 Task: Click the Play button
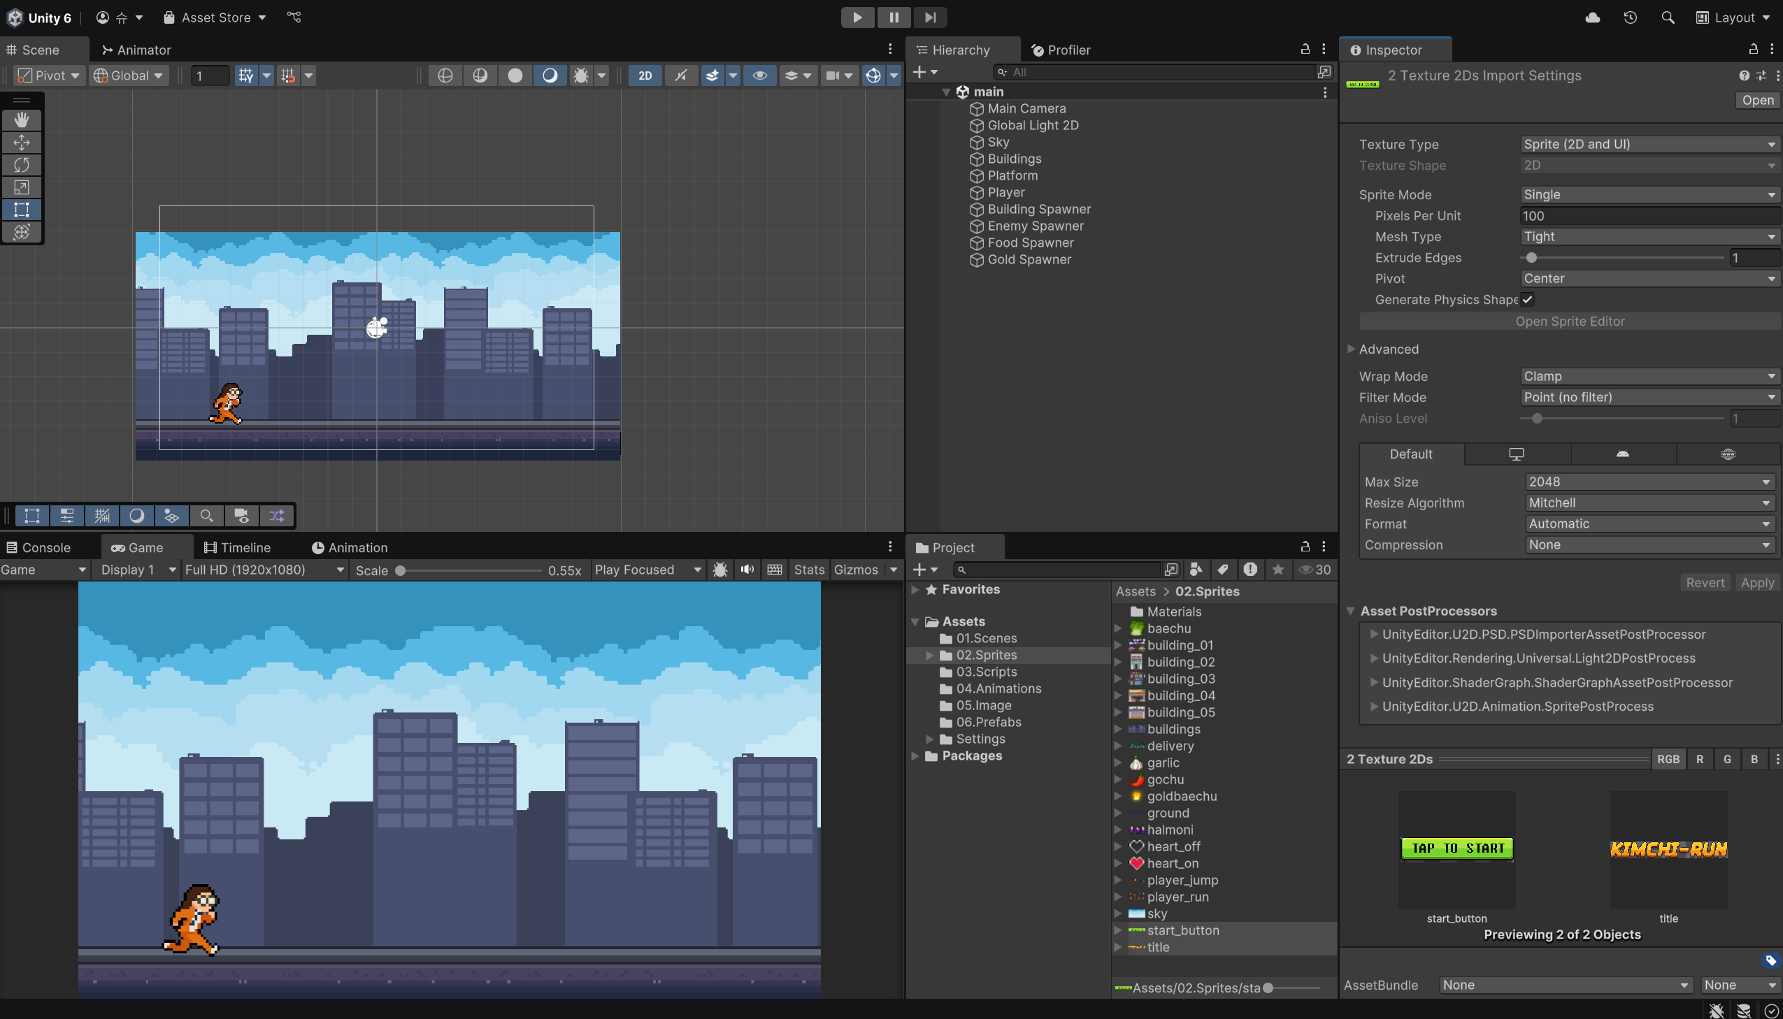click(x=857, y=17)
